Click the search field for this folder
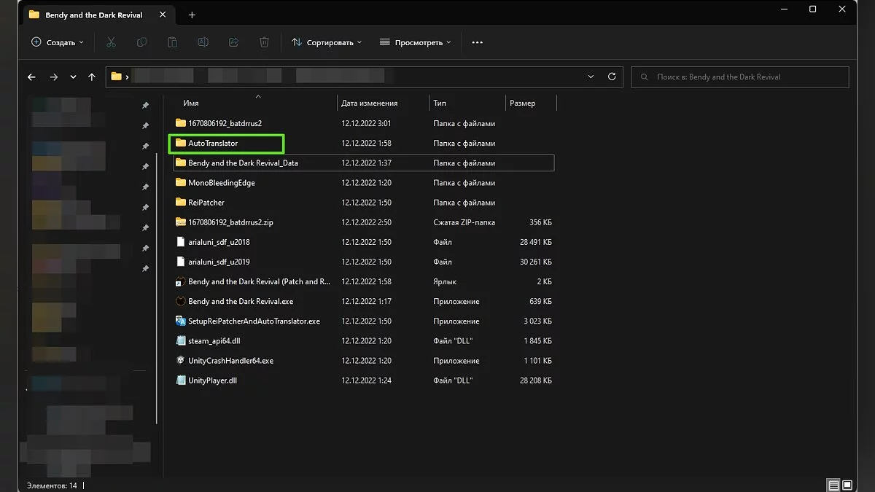Viewport: 875px width, 492px height. (739, 77)
